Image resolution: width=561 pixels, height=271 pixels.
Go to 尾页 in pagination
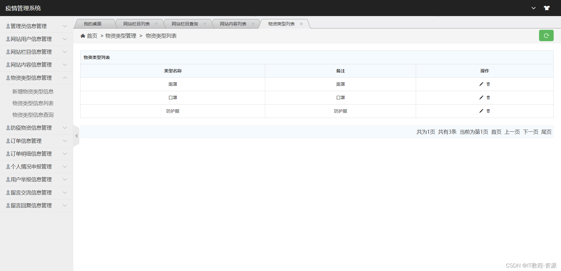546,132
